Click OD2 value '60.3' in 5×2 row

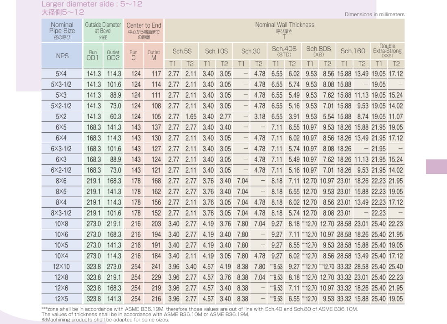tap(116, 117)
